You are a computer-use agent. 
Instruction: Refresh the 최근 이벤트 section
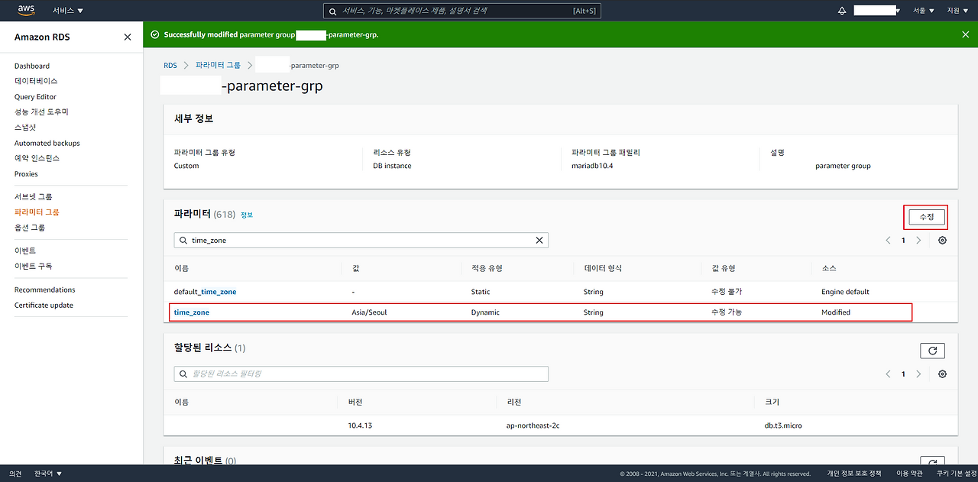(x=932, y=462)
